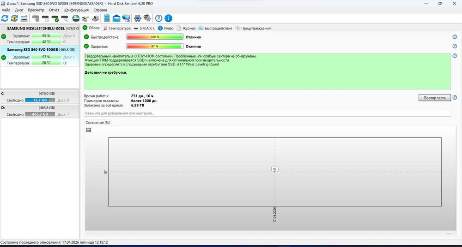Click the blue envelope e-mail toolbar icon
This screenshot has height=247, width=462.
(x=117, y=18)
